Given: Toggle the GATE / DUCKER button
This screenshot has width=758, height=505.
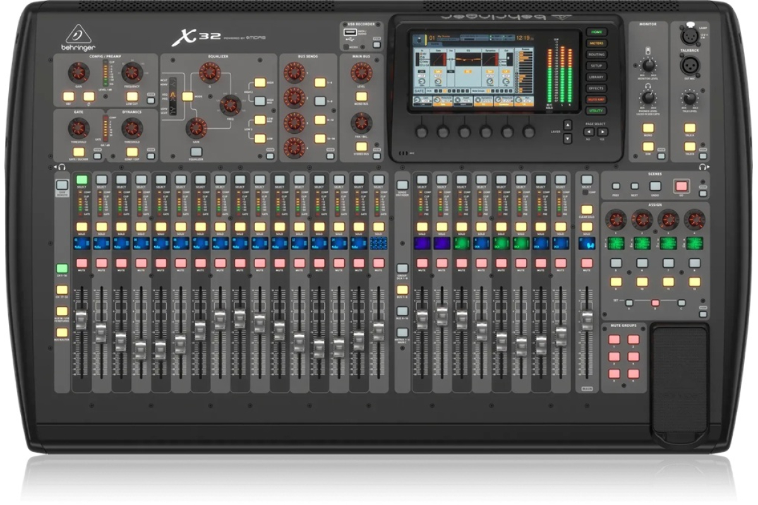Looking at the screenshot, I should point(78,152).
